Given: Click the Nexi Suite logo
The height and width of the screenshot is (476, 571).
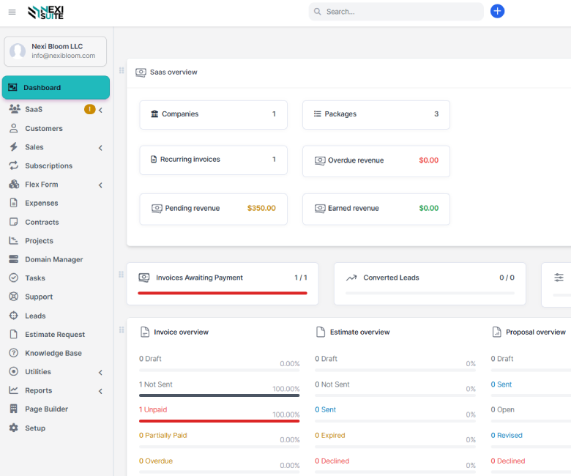Looking at the screenshot, I should click(46, 12).
